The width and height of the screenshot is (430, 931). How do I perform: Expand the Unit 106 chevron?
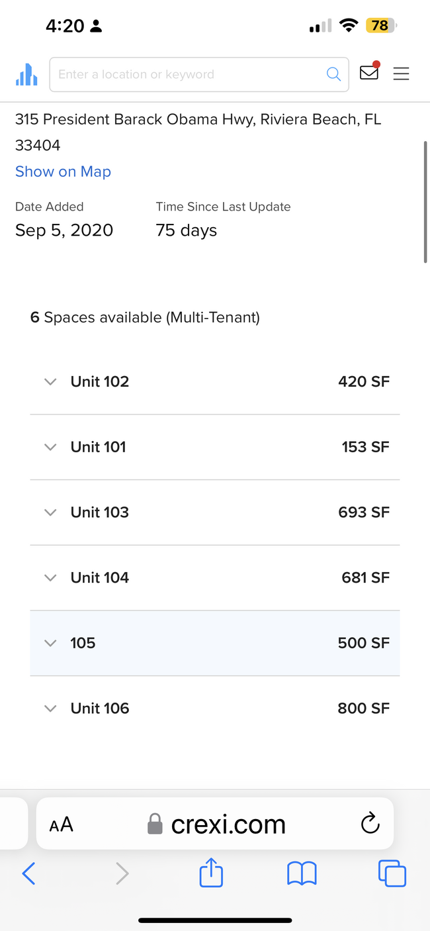pyautogui.click(x=50, y=709)
